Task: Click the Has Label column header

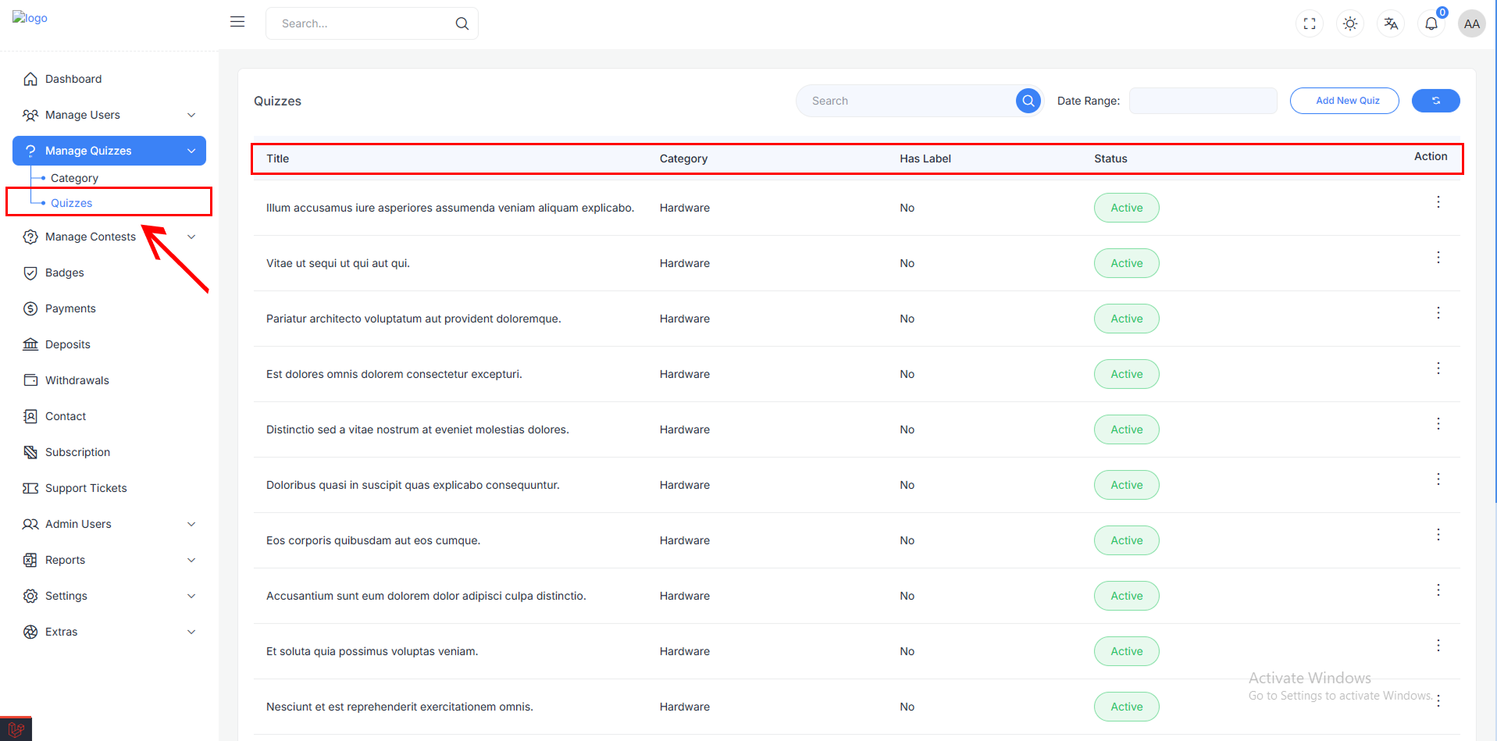Action: point(925,159)
